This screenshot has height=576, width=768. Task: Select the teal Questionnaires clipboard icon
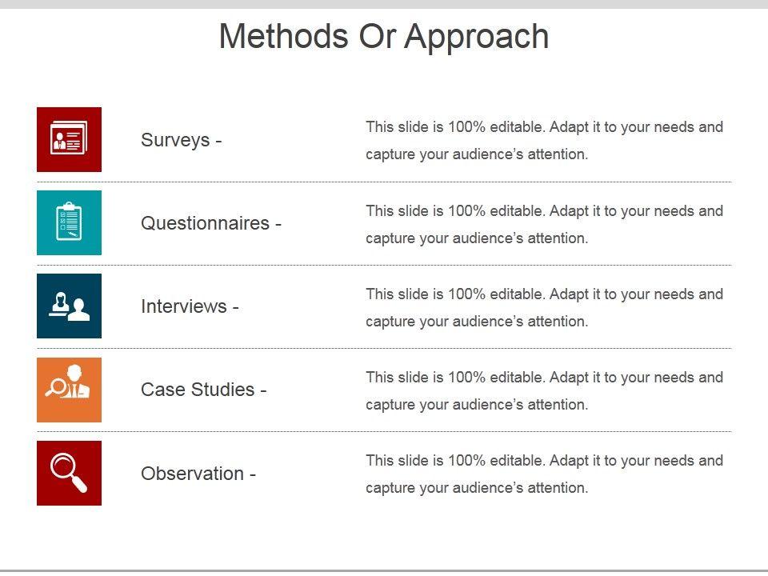(x=69, y=222)
